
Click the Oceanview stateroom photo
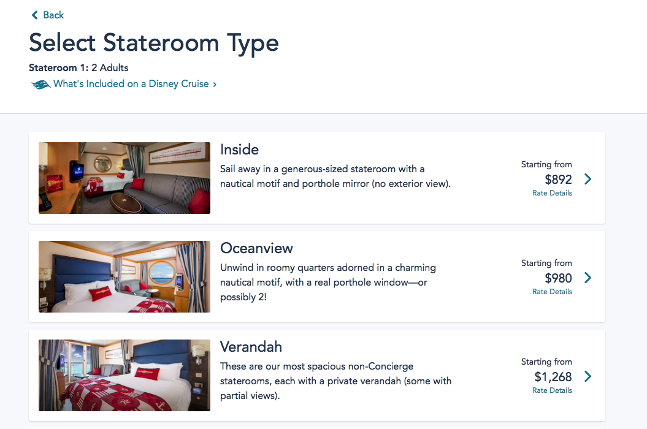[124, 276]
